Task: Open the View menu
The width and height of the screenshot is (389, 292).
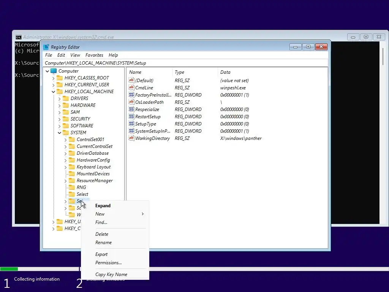Action: click(75, 55)
